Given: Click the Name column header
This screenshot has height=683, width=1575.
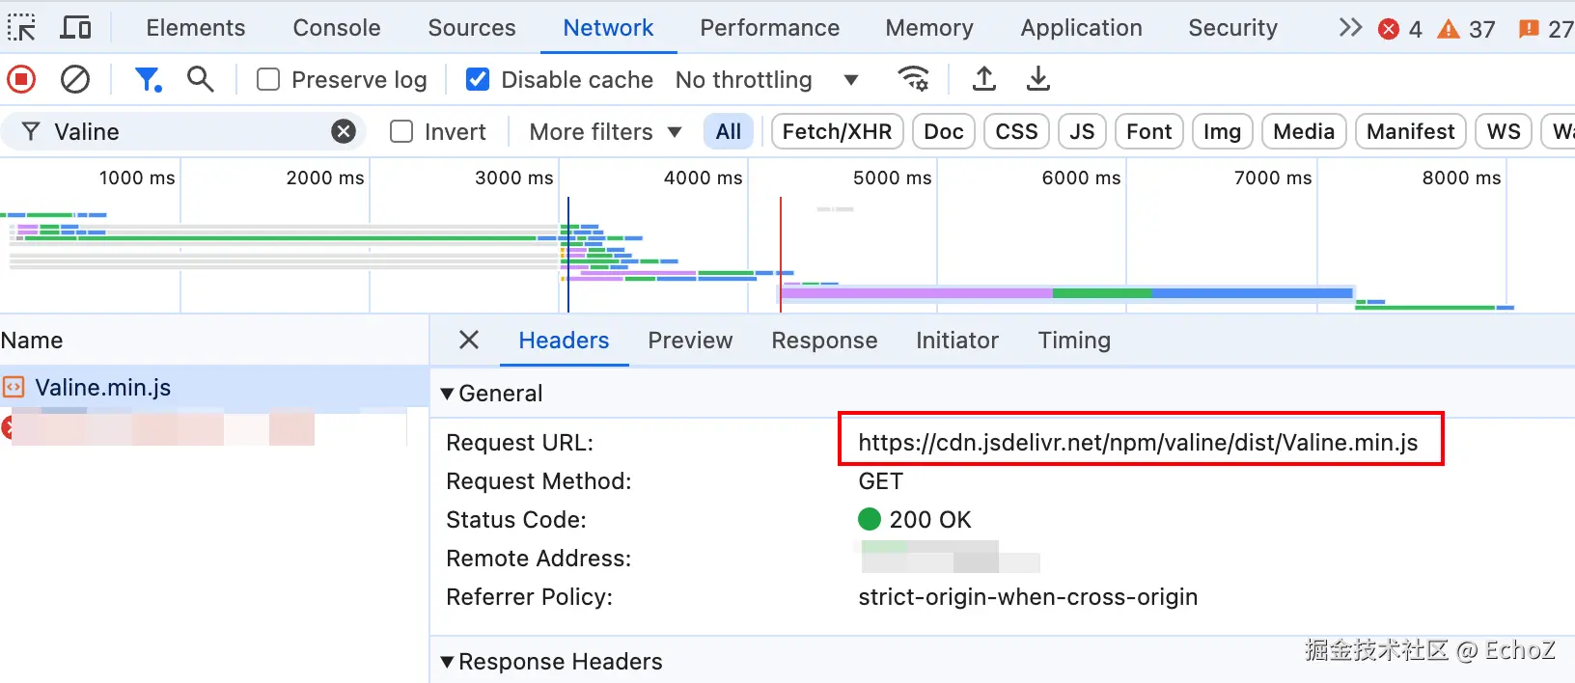Looking at the screenshot, I should [214, 340].
